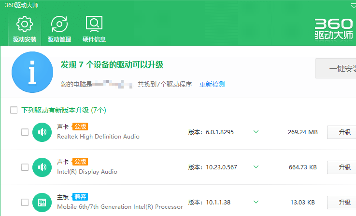This screenshot has height=216, width=356.
Task: Click the Realtek sound card speaker icon
Action: pyautogui.click(x=42, y=132)
